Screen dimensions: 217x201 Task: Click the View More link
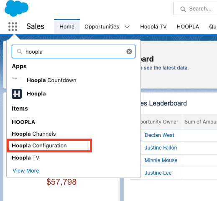(26, 171)
